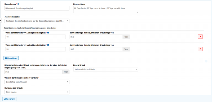Click Tage addon next to 20,0
Viewport: 212px width, 102px height.
click(x=66, y=72)
